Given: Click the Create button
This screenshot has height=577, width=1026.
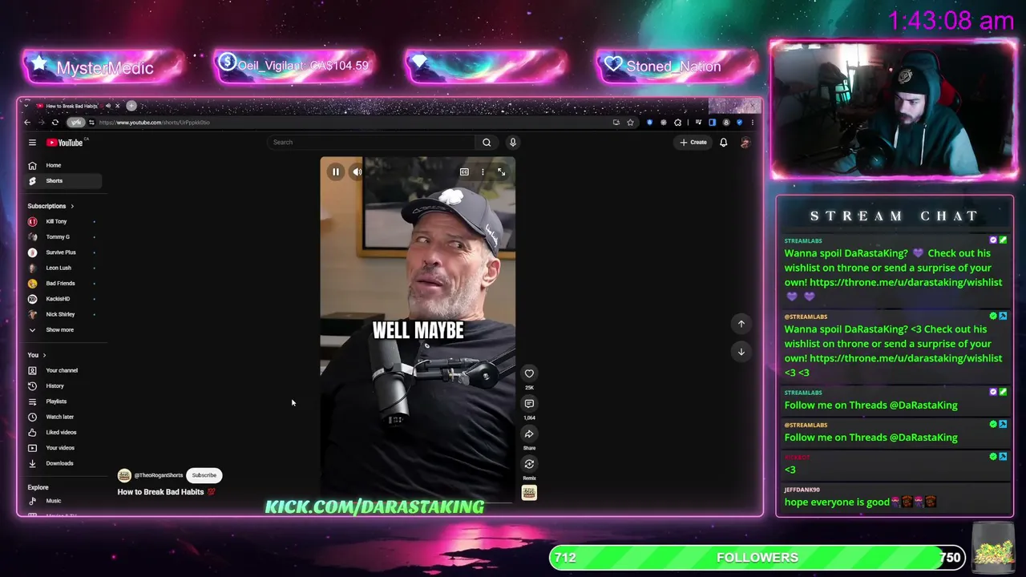Looking at the screenshot, I should point(693,143).
